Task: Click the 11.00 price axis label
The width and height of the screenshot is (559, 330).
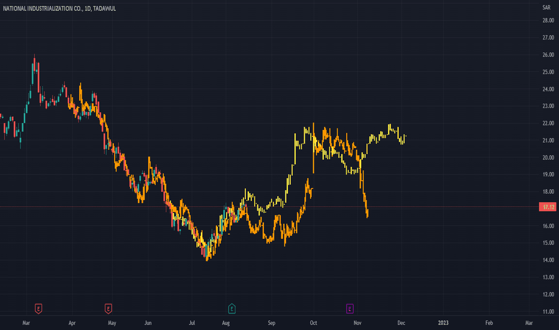Action: coord(548,311)
